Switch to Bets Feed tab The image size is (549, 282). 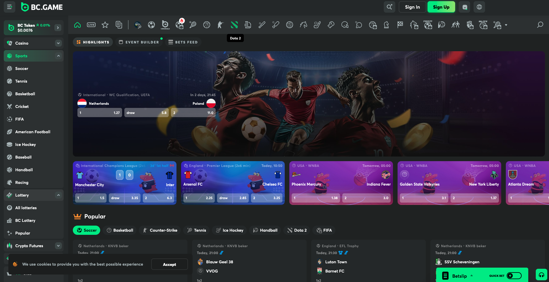[183, 42]
